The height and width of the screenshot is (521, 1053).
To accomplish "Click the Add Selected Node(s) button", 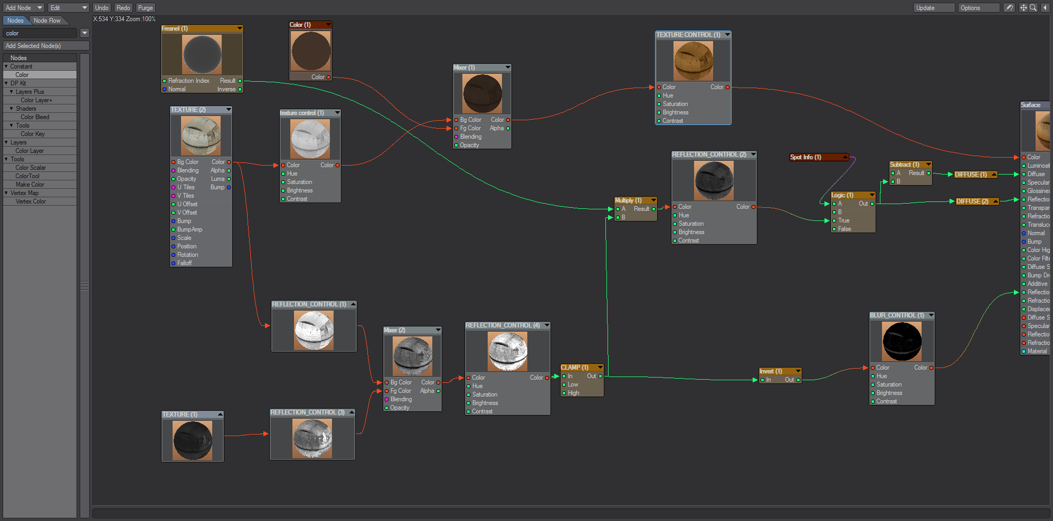I will 45,46.
